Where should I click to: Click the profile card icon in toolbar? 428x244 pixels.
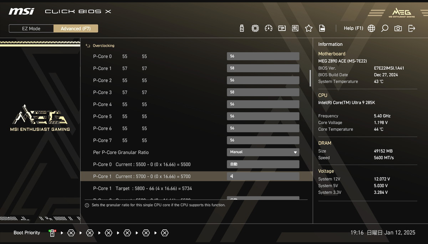tap(282, 28)
